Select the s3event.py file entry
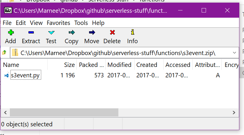 [x=25, y=75]
